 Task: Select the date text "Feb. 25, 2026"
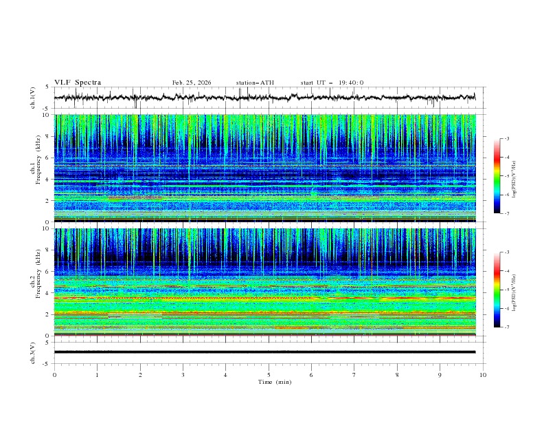pos(192,83)
